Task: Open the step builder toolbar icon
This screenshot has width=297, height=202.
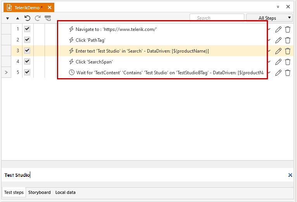Action: tap(48, 18)
